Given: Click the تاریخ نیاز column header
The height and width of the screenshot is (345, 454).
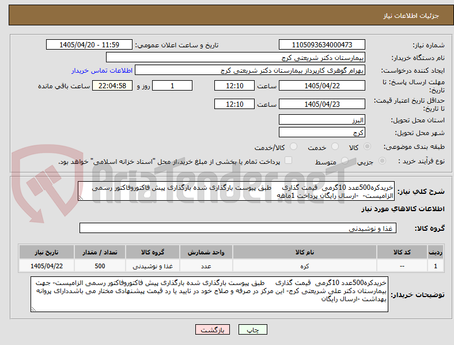Looking at the screenshot, I should pos(47,252).
